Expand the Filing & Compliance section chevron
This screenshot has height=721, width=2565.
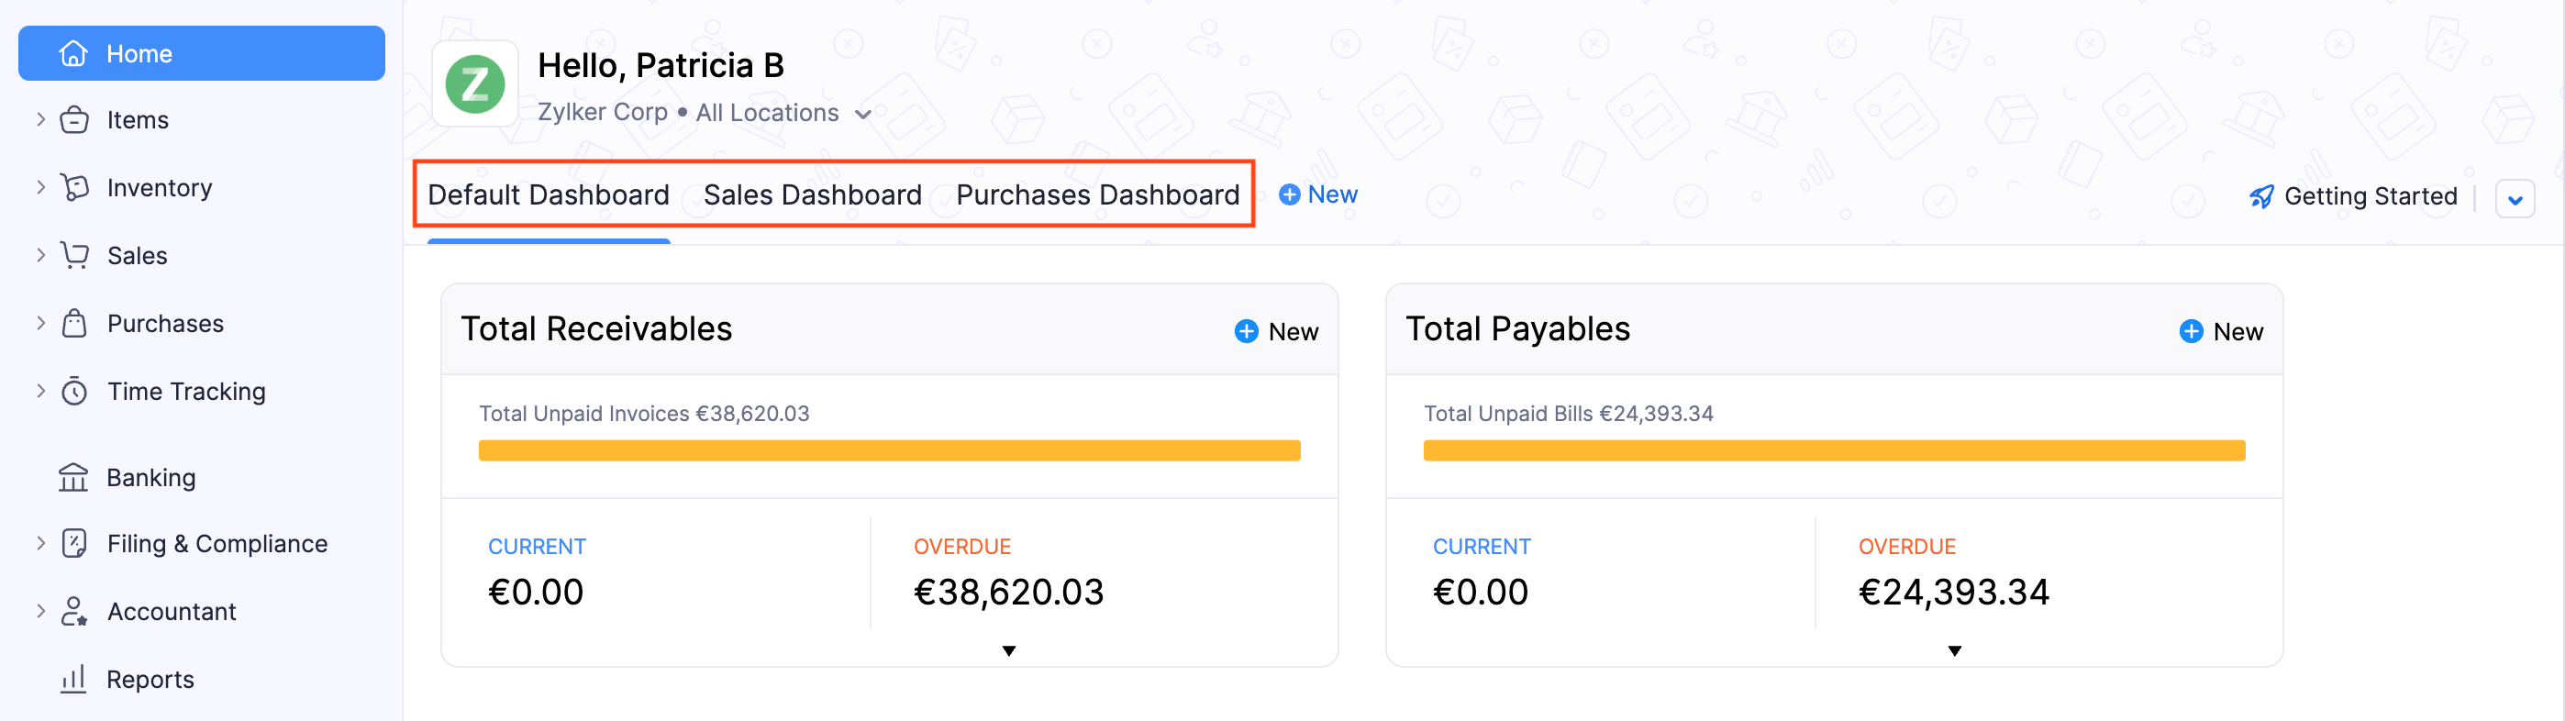pyautogui.click(x=41, y=543)
